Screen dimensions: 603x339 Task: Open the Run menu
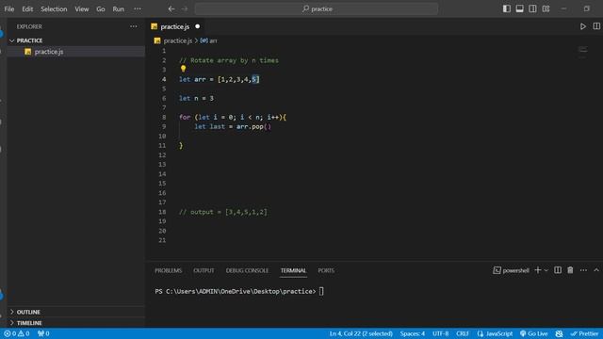[119, 8]
